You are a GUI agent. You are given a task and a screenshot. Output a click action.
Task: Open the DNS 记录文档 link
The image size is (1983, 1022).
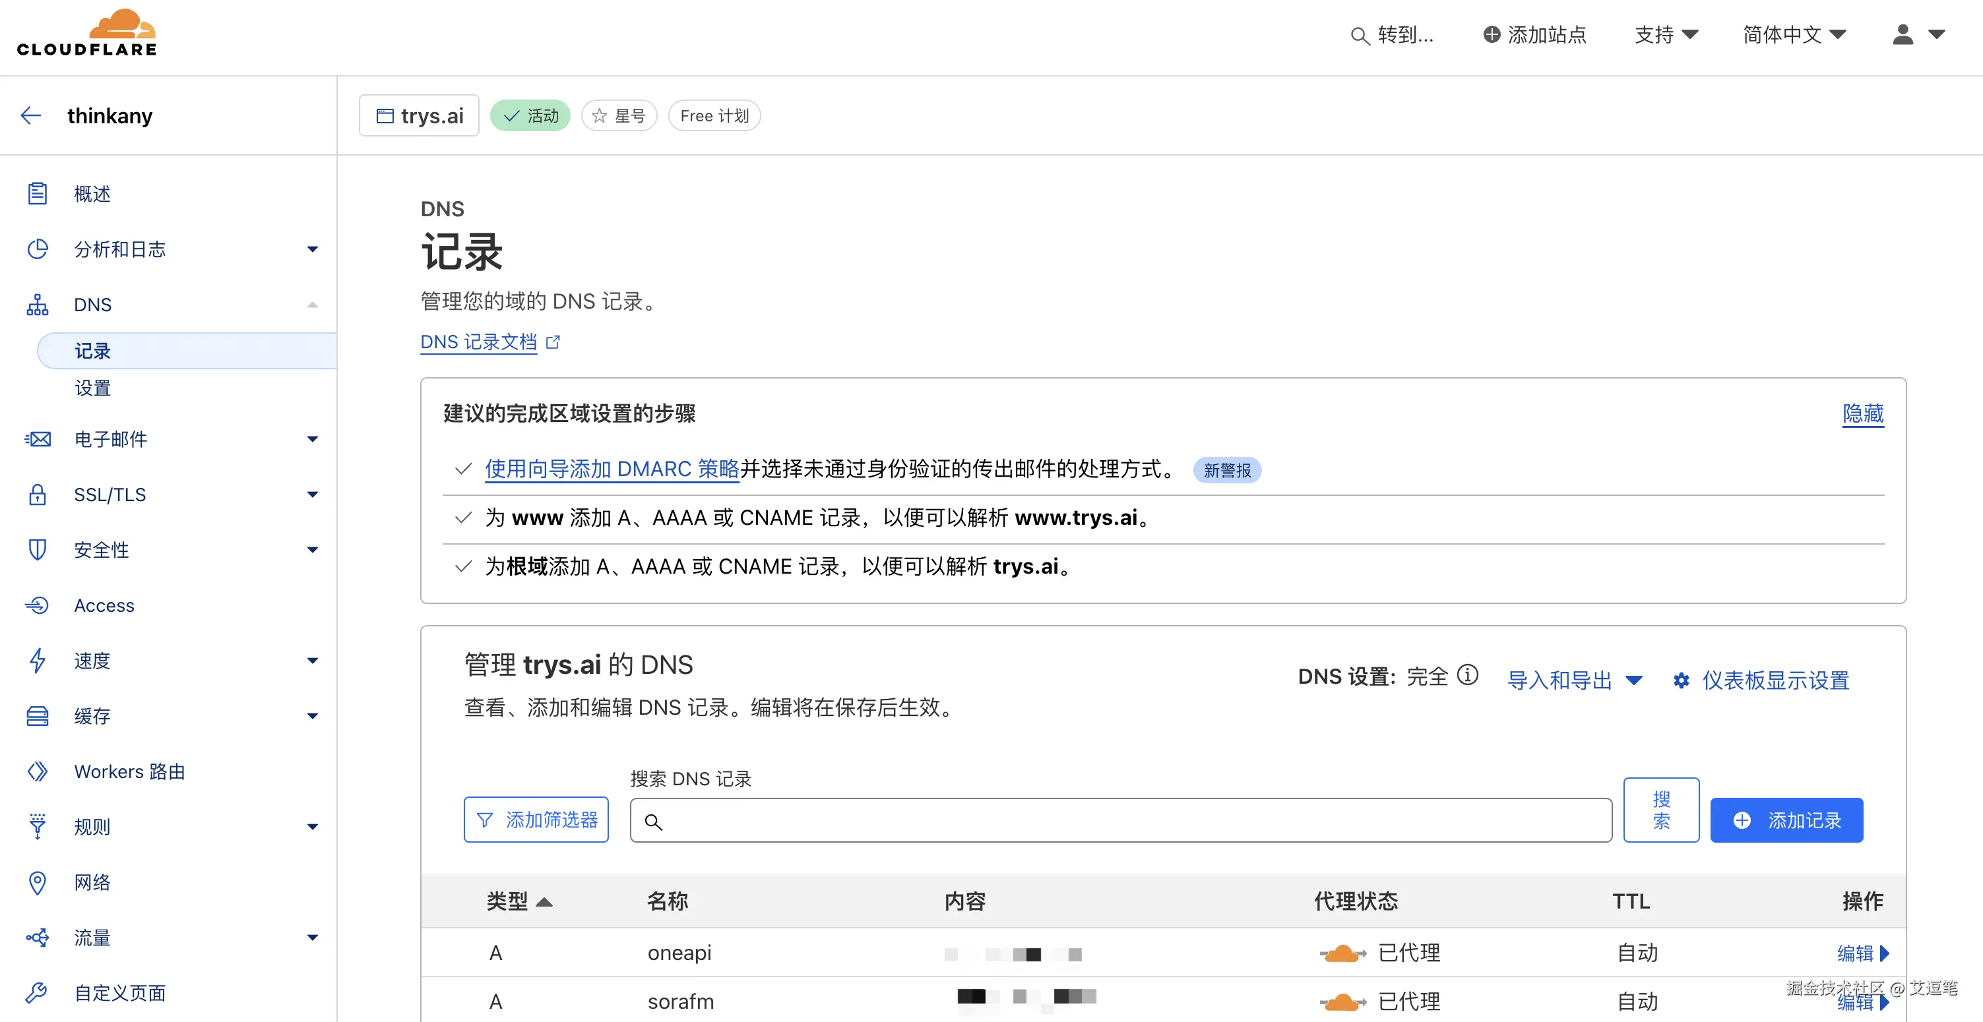479,342
